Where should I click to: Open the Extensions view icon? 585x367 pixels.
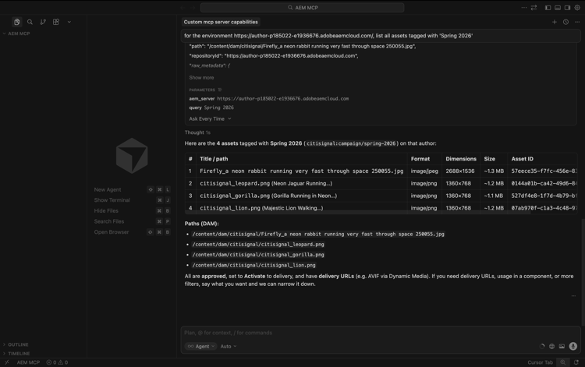56,22
